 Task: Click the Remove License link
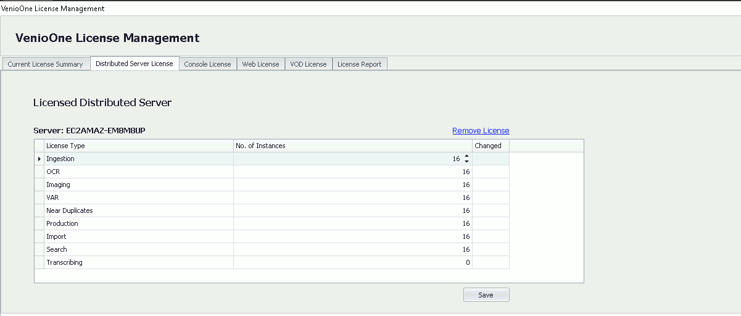click(481, 131)
